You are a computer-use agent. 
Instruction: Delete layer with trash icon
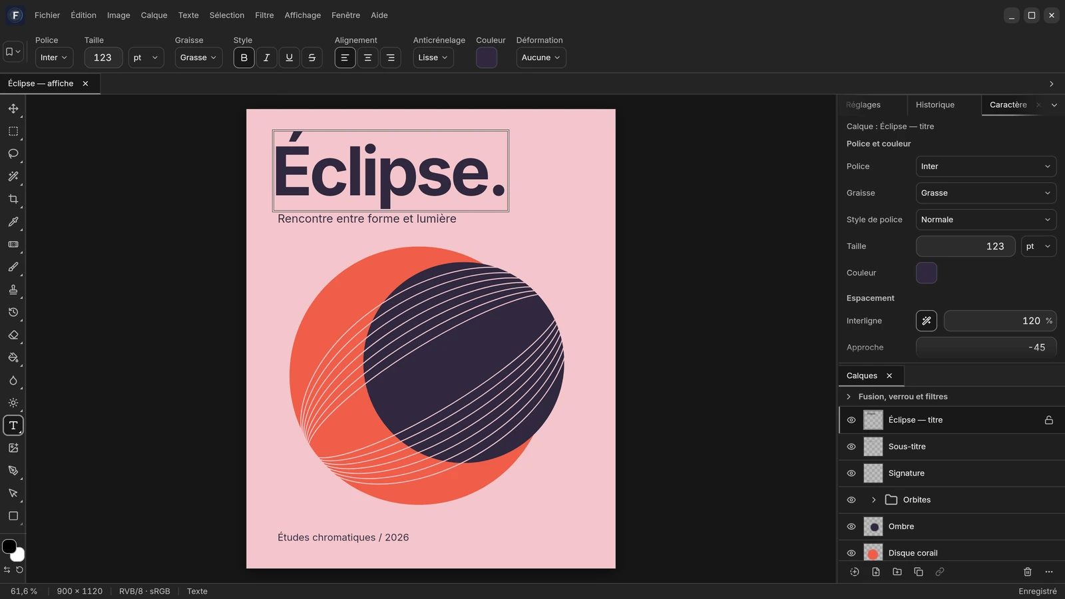click(x=1028, y=572)
